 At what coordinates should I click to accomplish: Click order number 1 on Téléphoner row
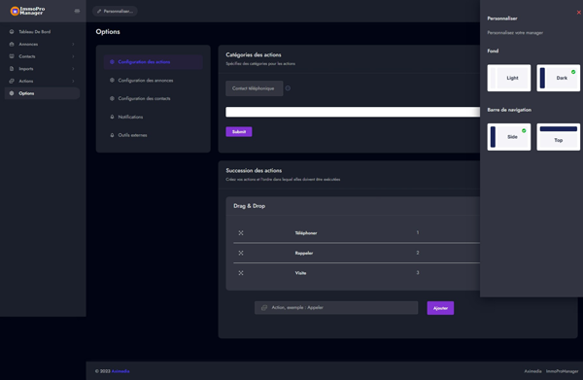[x=418, y=232]
